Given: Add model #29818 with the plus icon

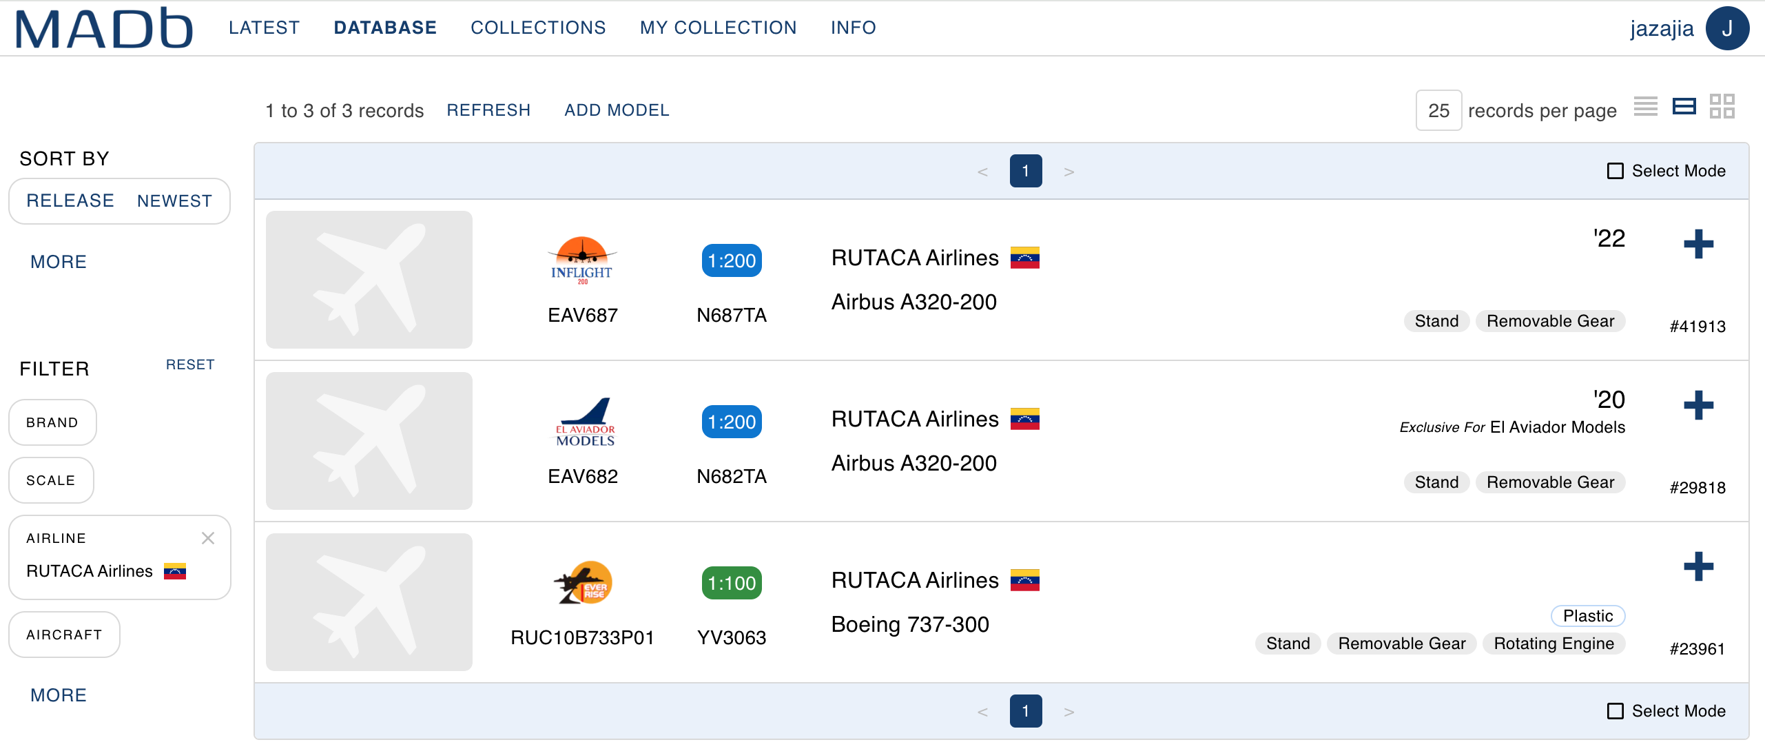Looking at the screenshot, I should (1698, 405).
